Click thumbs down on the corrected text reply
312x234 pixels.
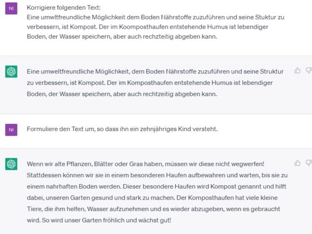pyautogui.click(x=308, y=70)
